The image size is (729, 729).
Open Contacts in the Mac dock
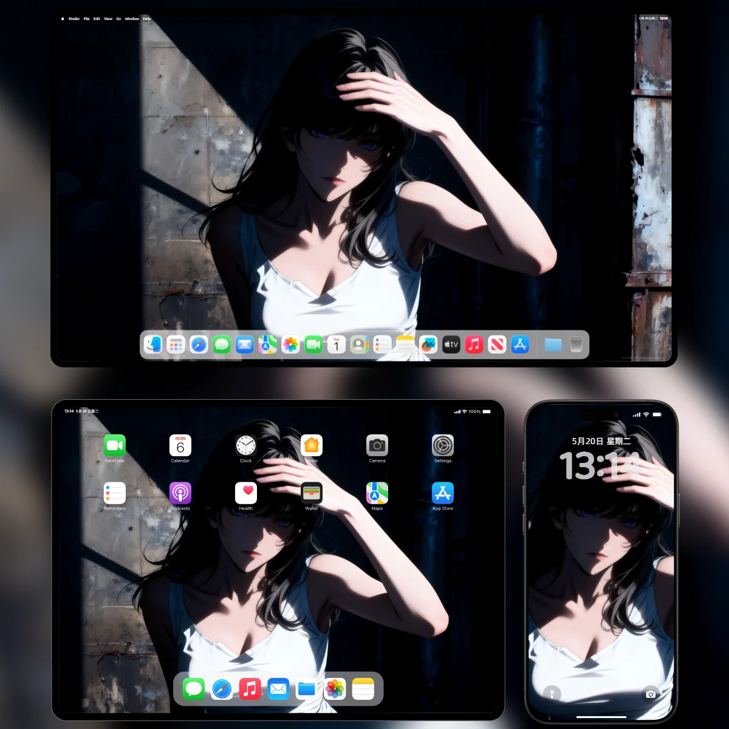click(x=359, y=345)
